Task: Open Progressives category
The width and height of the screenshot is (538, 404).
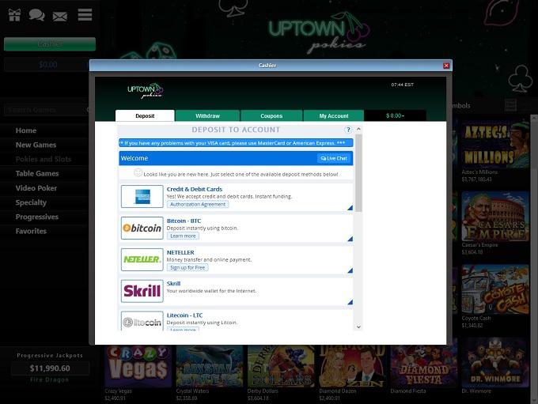Action: pos(36,217)
